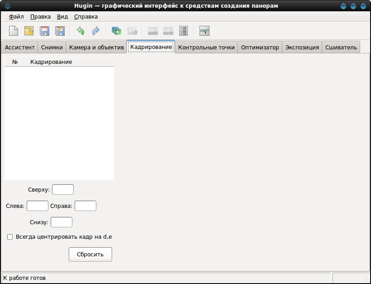The height and width of the screenshot is (284, 371).
Task: Click the Сбросить button
Action: 90,255
